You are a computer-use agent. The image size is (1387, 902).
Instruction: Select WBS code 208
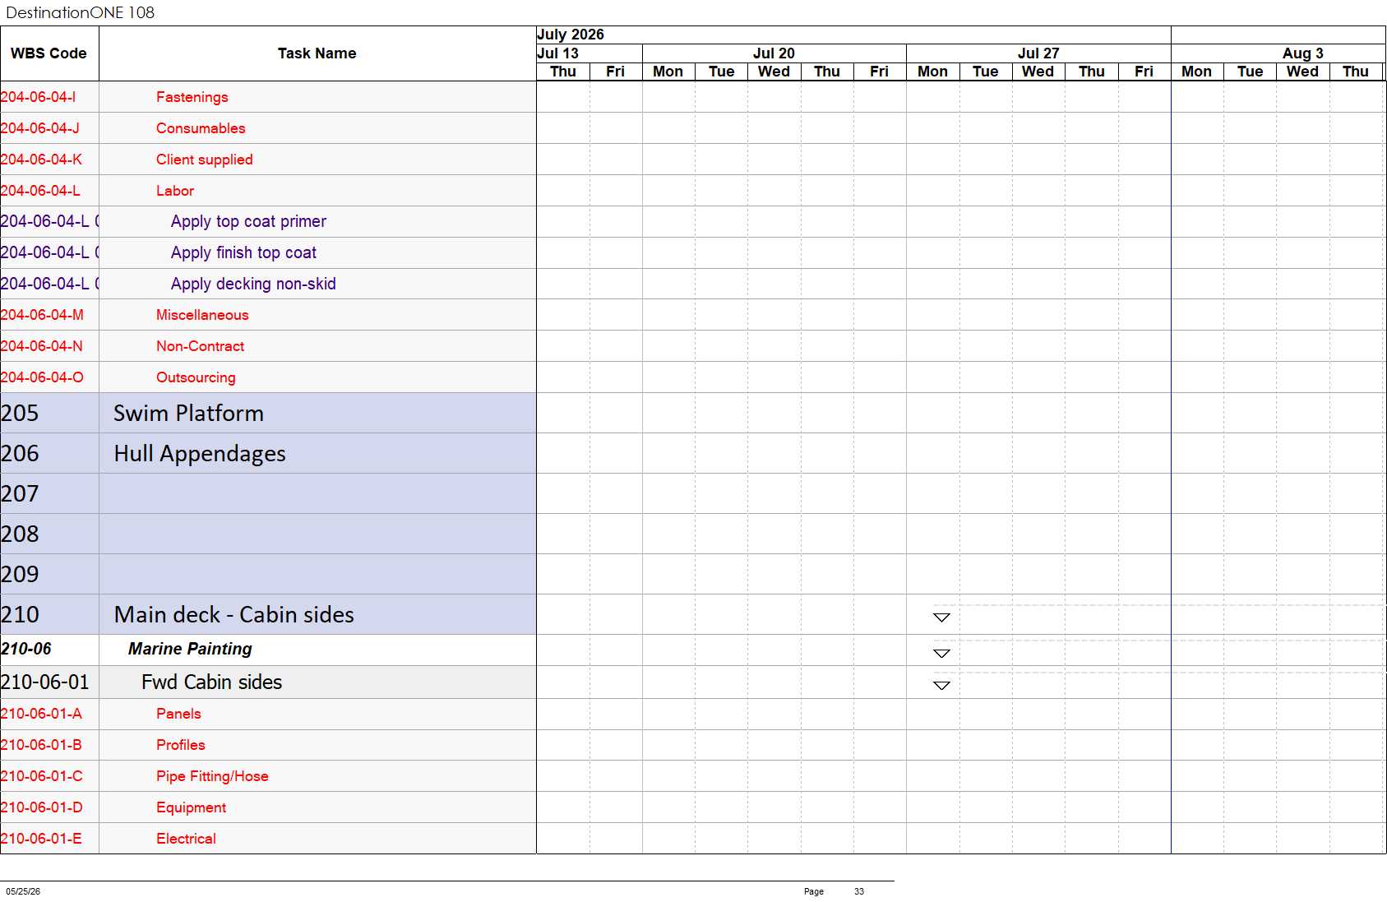coord(20,534)
